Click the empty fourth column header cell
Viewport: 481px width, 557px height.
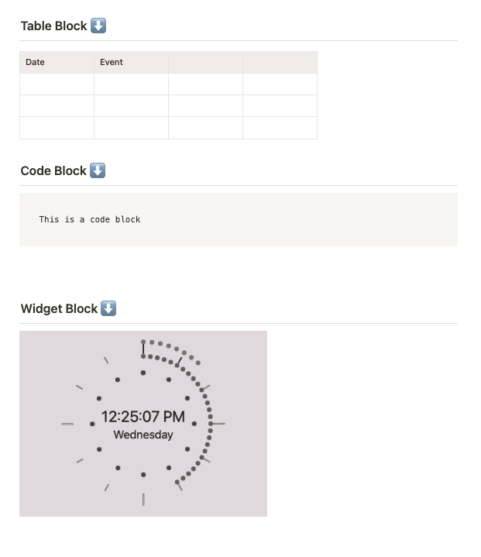point(280,62)
